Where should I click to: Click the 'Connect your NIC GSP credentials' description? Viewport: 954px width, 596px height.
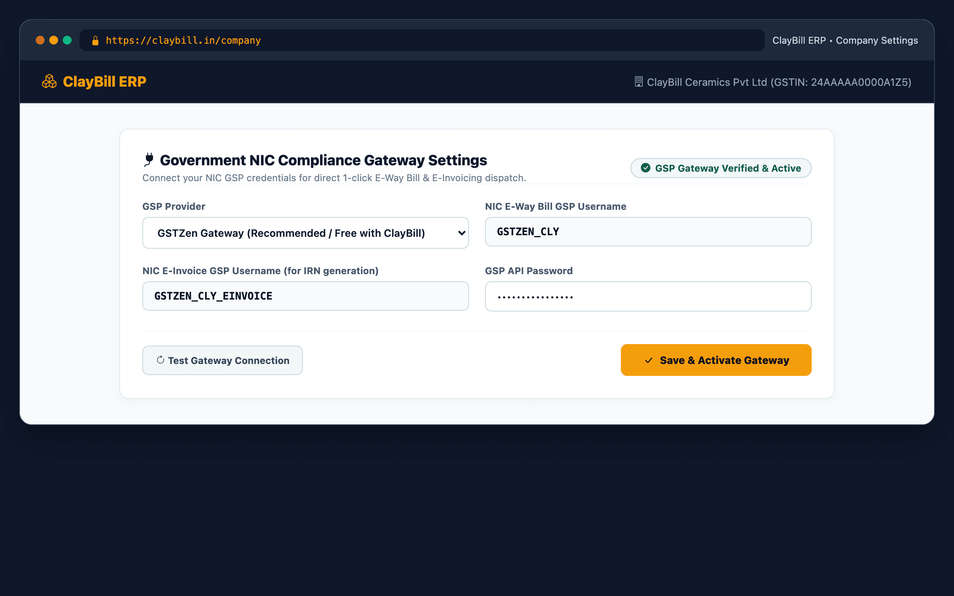point(334,178)
